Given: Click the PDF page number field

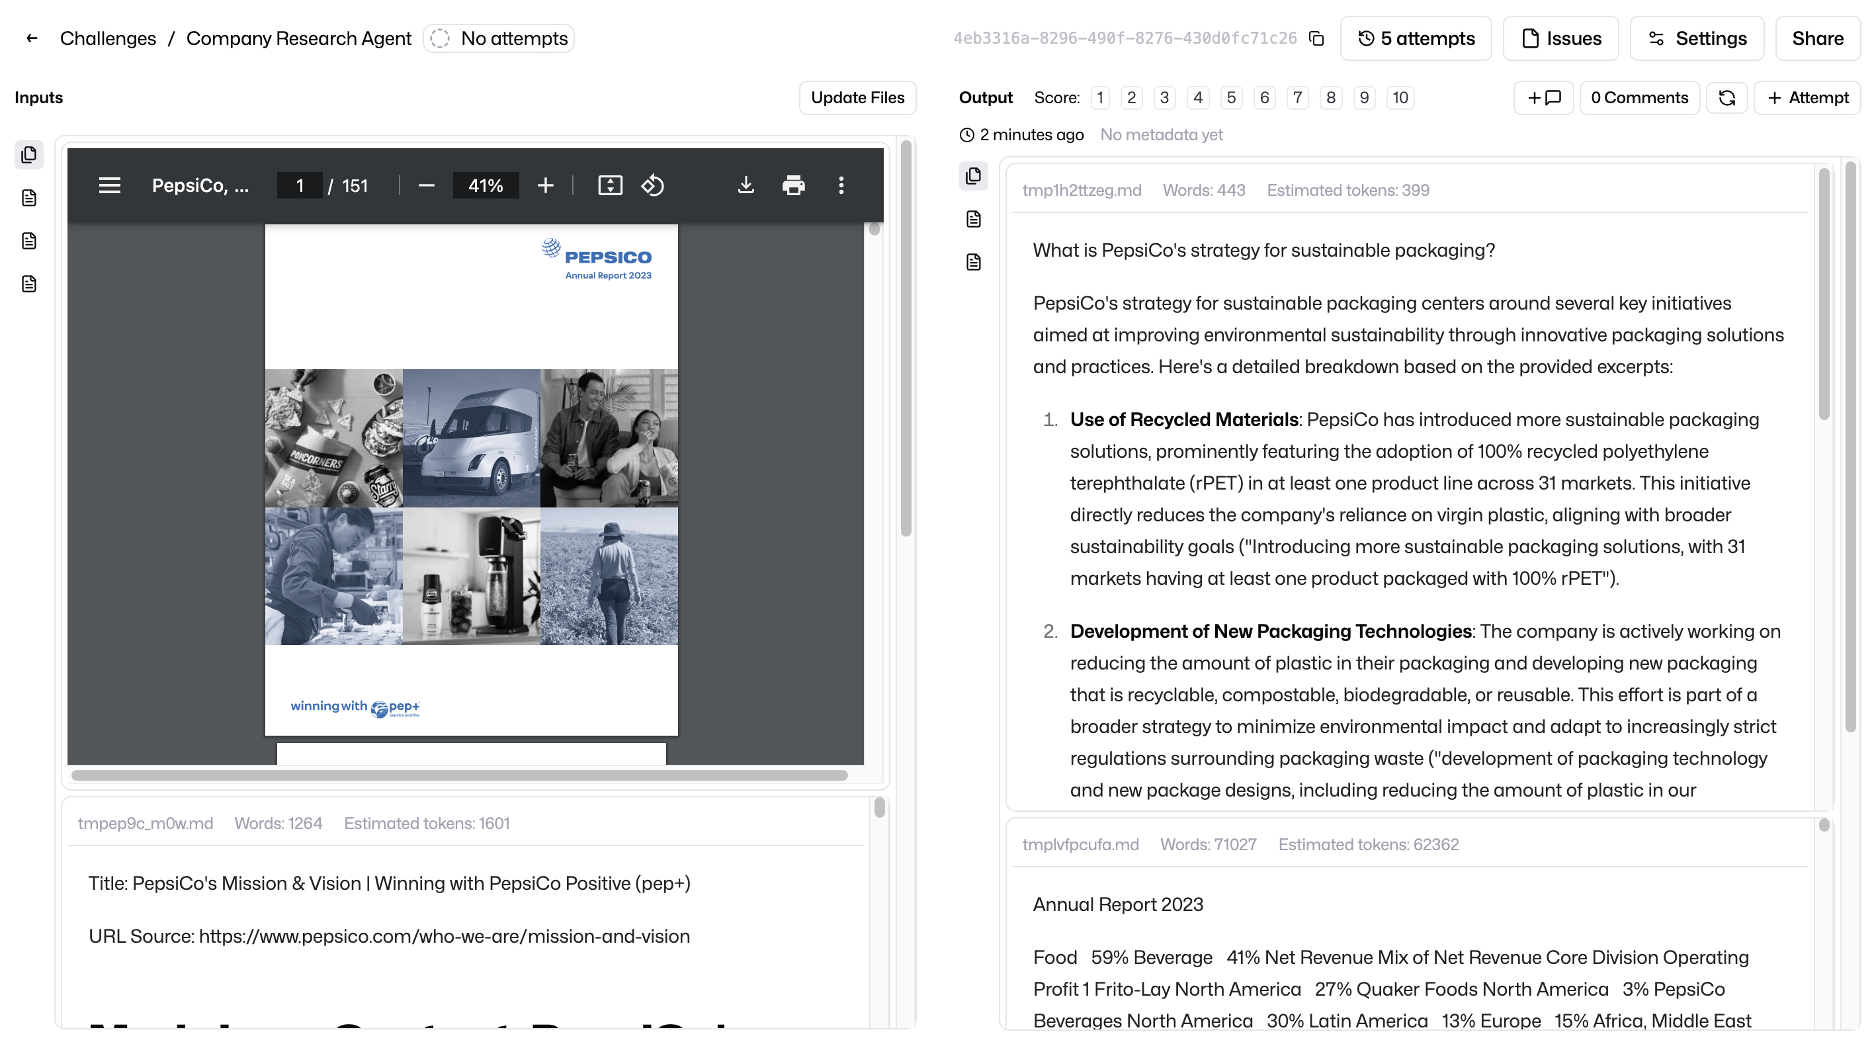Looking at the screenshot, I should pyautogui.click(x=299, y=185).
